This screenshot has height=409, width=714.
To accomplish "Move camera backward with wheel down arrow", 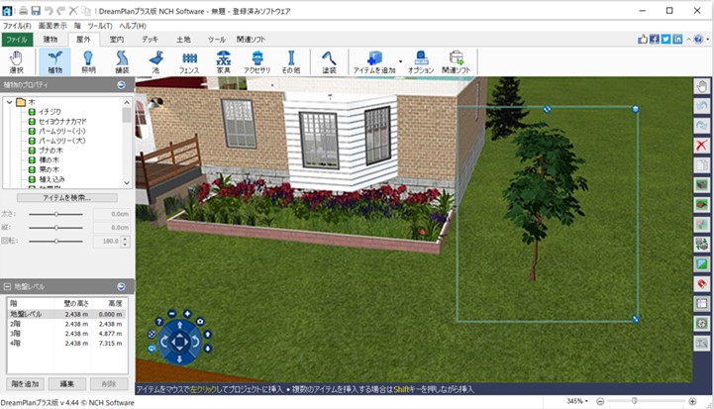I will tap(180, 358).
